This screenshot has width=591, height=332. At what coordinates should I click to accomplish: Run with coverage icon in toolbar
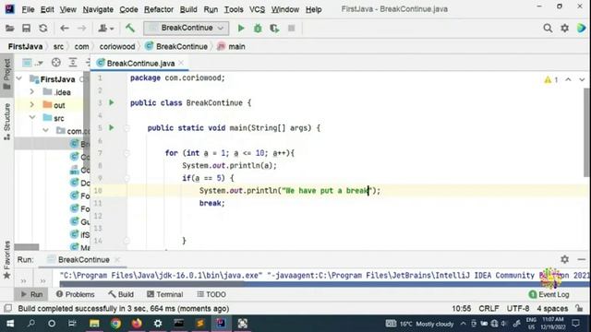274,29
